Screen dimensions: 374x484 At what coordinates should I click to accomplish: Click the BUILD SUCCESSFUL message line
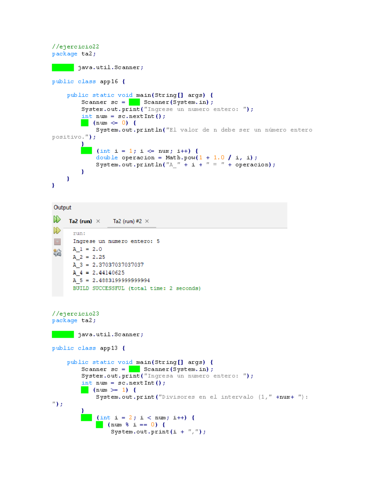pos(136,288)
